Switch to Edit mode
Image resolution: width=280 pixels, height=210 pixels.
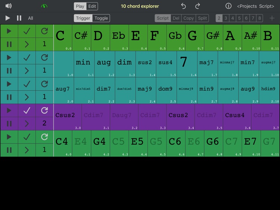coord(92,6)
